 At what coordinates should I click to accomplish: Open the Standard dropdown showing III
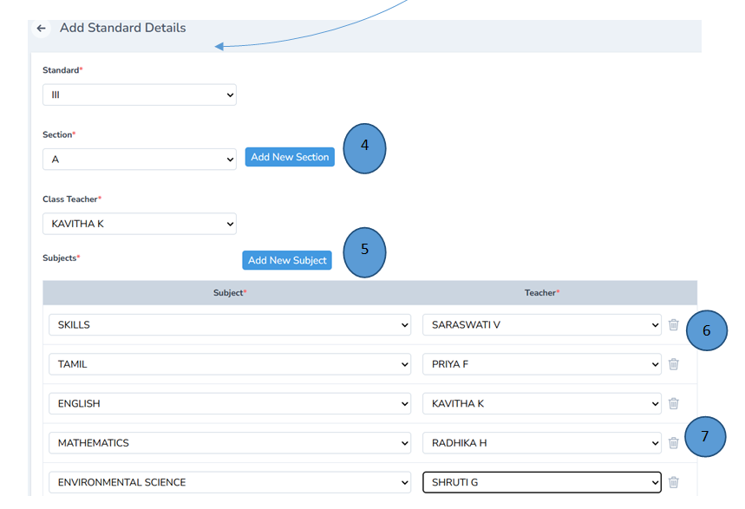coord(139,95)
